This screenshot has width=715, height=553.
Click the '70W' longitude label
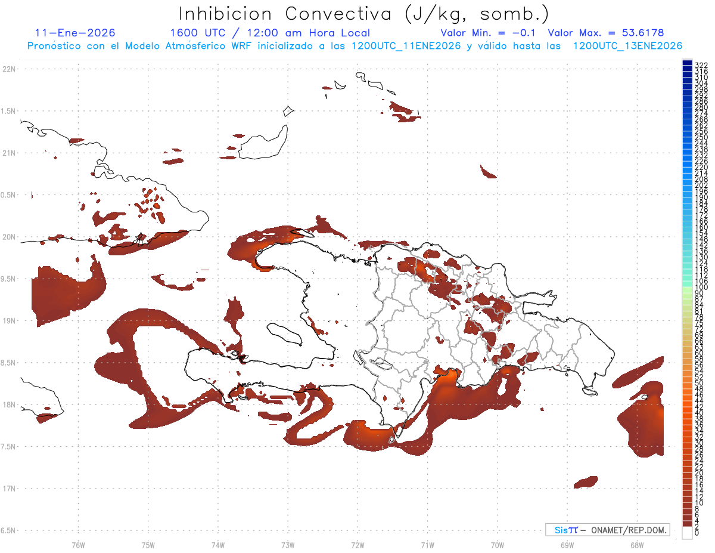tap(498, 545)
